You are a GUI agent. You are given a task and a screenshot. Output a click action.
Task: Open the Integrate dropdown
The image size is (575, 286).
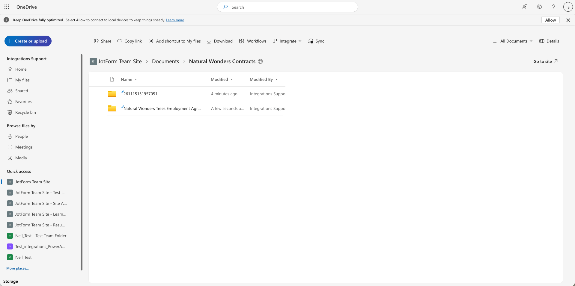[x=287, y=41]
